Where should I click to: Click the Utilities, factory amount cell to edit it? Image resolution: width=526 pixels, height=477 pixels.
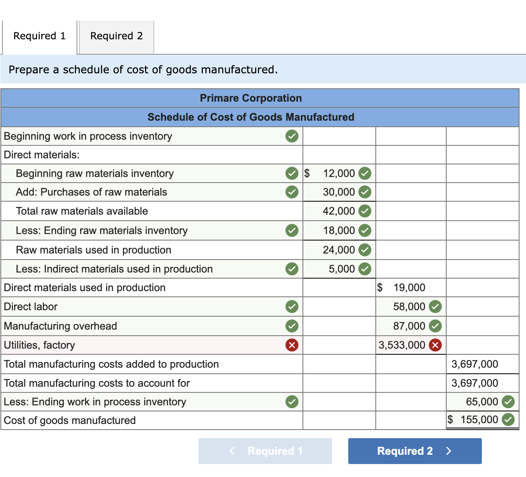(405, 345)
